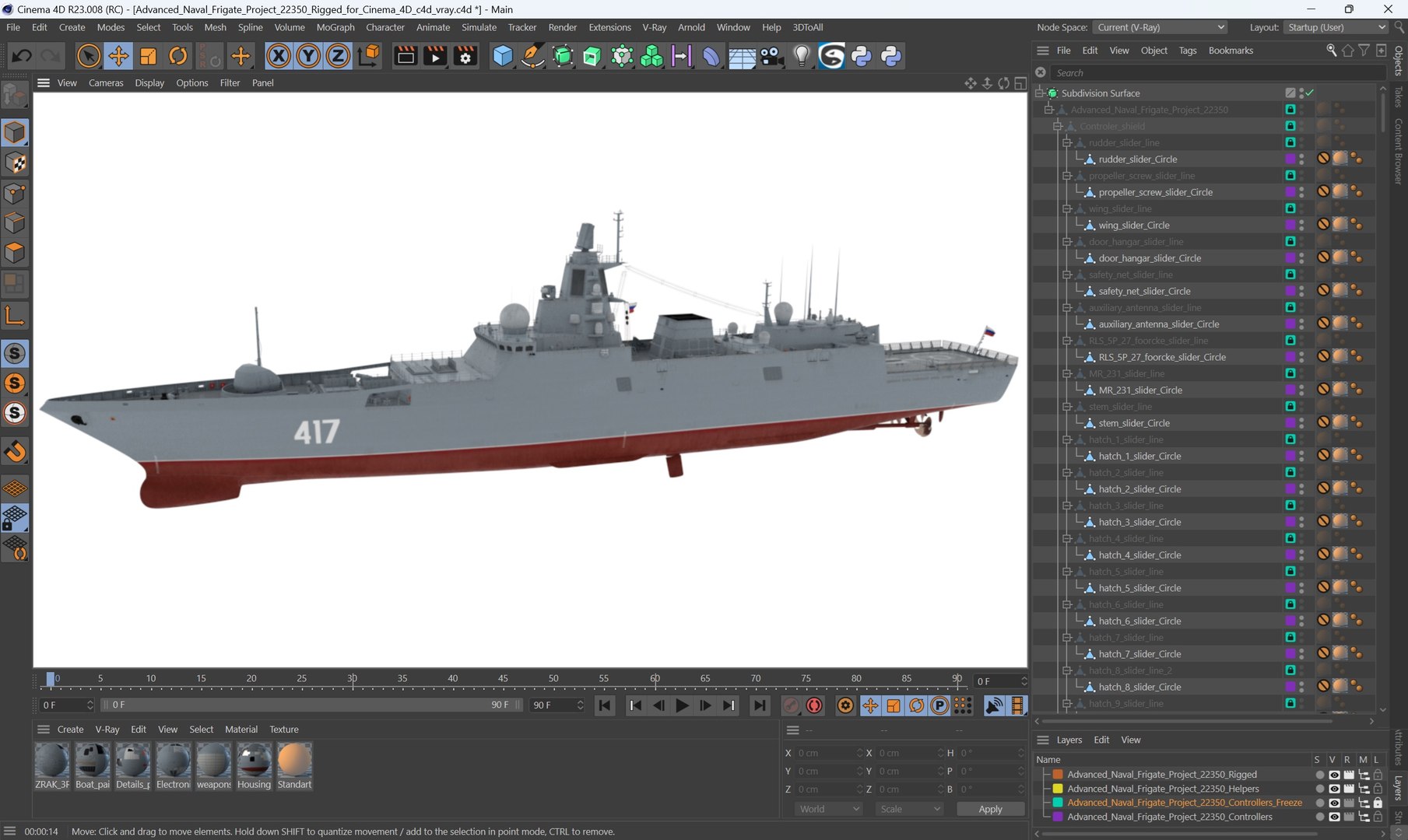The height and width of the screenshot is (840, 1408).
Task: Click the Play Forwards button
Action: pos(682,705)
